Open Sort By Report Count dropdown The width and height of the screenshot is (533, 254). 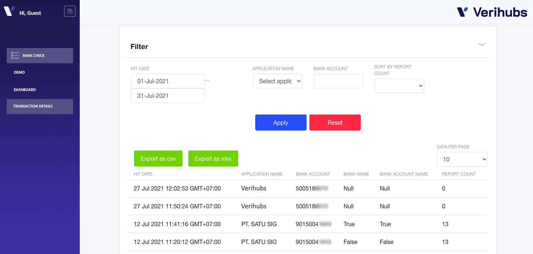pos(399,86)
